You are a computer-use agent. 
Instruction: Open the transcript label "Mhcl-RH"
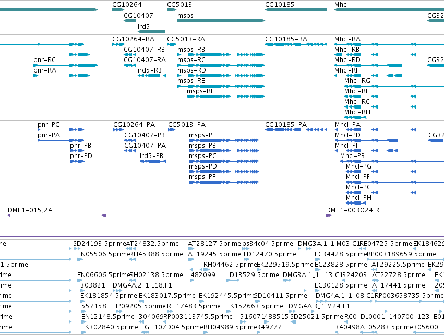point(357,112)
